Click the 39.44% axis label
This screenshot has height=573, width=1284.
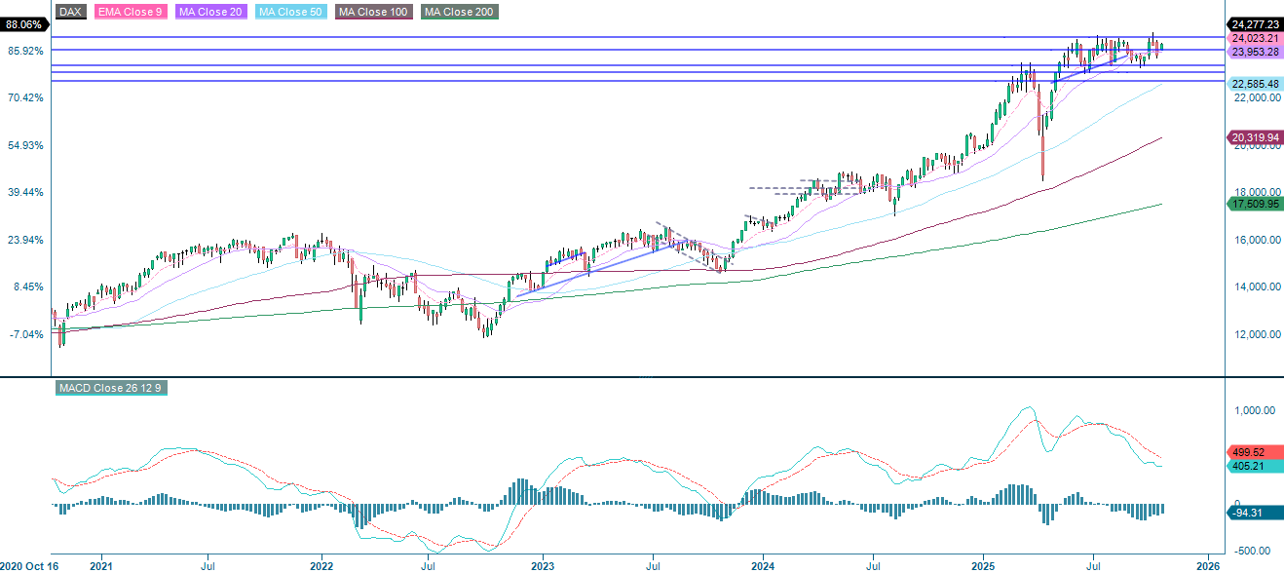(x=24, y=192)
